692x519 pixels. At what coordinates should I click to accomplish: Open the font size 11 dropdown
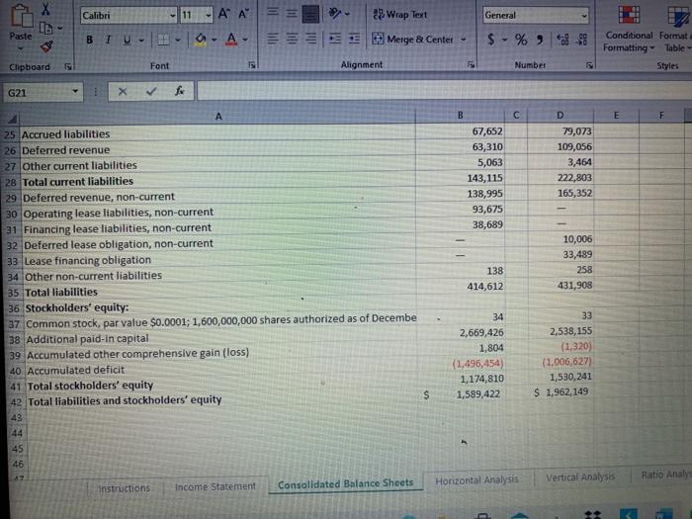(208, 16)
